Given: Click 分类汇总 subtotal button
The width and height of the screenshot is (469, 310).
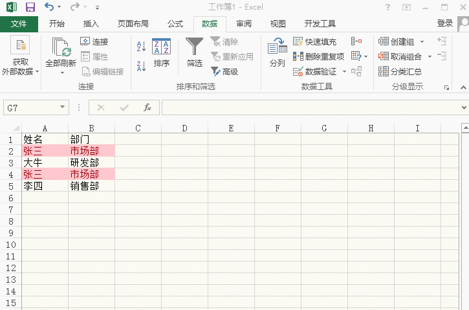Looking at the screenshot, I should [x=400, y=72].
